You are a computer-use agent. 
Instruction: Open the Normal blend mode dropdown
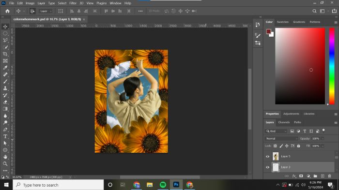(281, 139)
